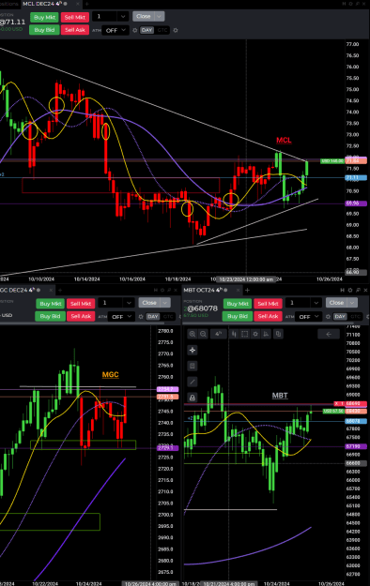Click Sell Ask in the MGC panel
Screen dimensions: 370x586
coord(81,316)
